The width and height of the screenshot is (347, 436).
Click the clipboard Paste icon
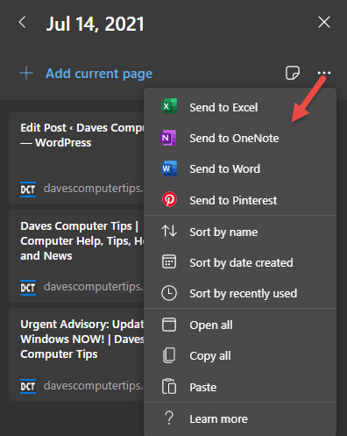point(169,386)
